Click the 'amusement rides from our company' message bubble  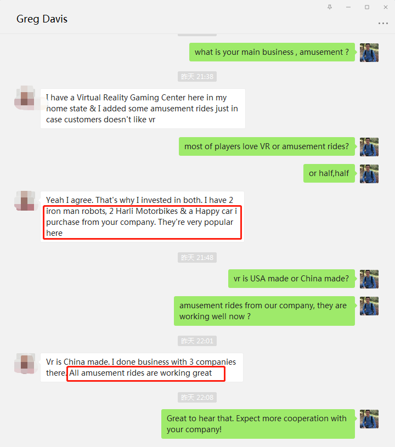264,311
